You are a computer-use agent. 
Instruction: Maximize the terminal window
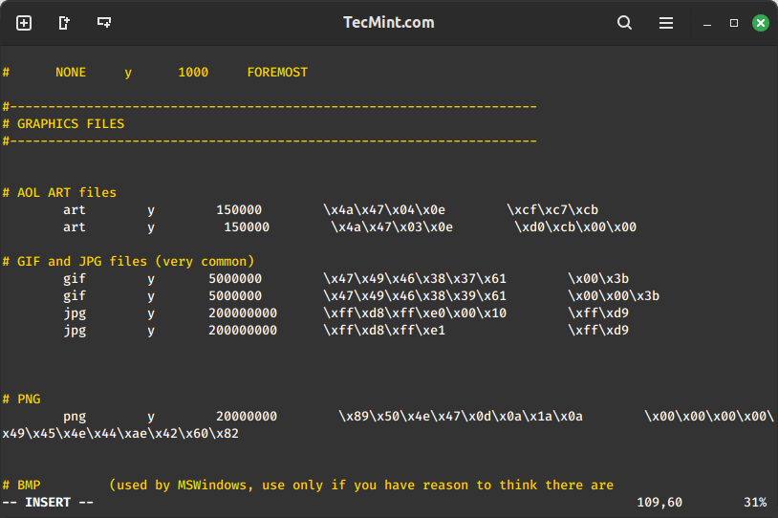(x=734, y=23)
